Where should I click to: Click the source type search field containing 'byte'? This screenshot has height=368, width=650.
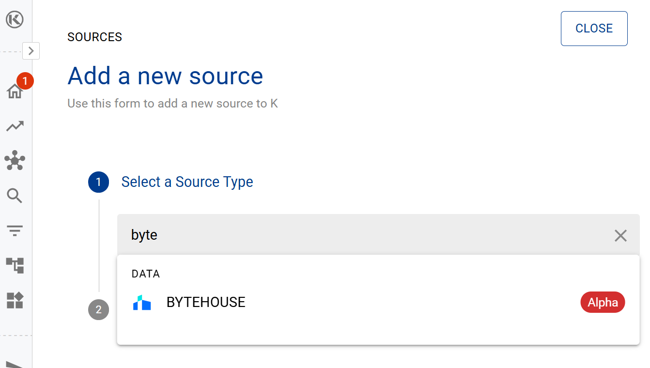tap(363, 235)
